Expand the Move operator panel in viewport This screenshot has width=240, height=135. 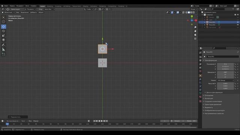pyautogui.click(x=18, y=117)
